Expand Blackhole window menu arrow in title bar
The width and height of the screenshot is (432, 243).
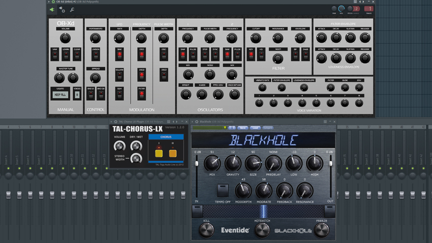(192, 121)
